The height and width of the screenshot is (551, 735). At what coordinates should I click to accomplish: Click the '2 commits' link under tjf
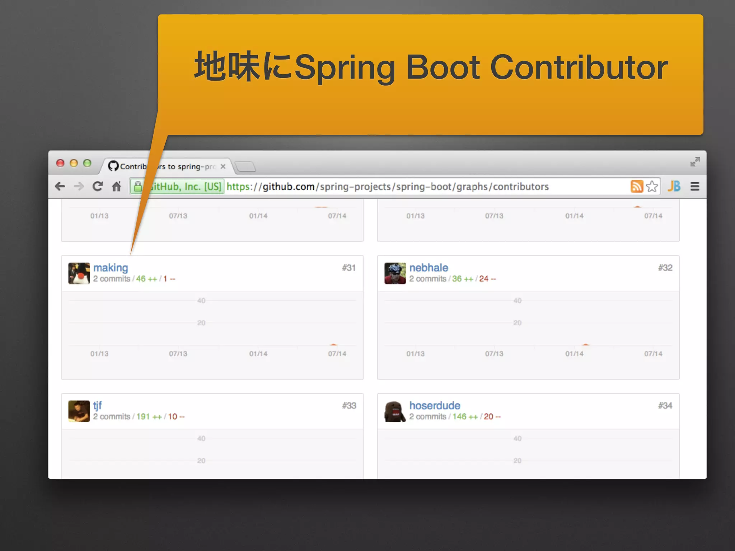pyautogui.click(x=112, y=416)
